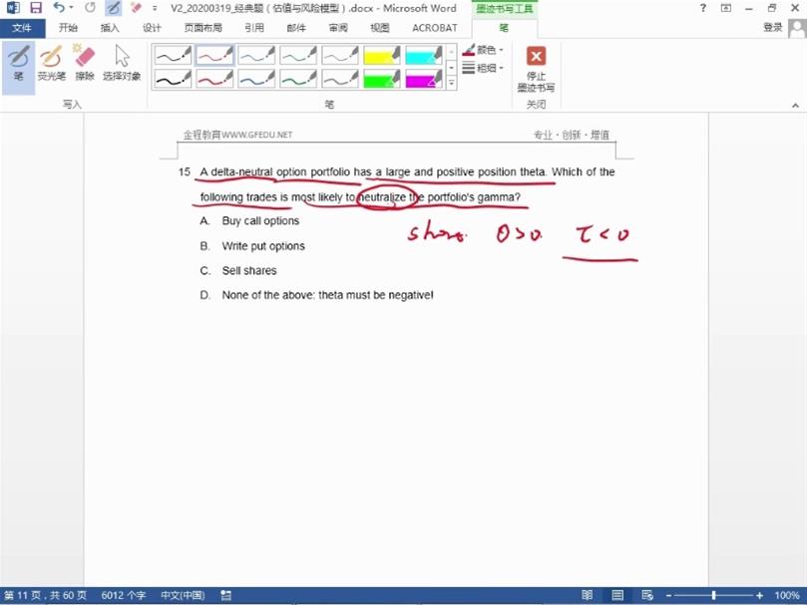Open Customize Quick Access Toolbar dropdown
Viewport: 807px width, 605px height.
pos(155,8)
